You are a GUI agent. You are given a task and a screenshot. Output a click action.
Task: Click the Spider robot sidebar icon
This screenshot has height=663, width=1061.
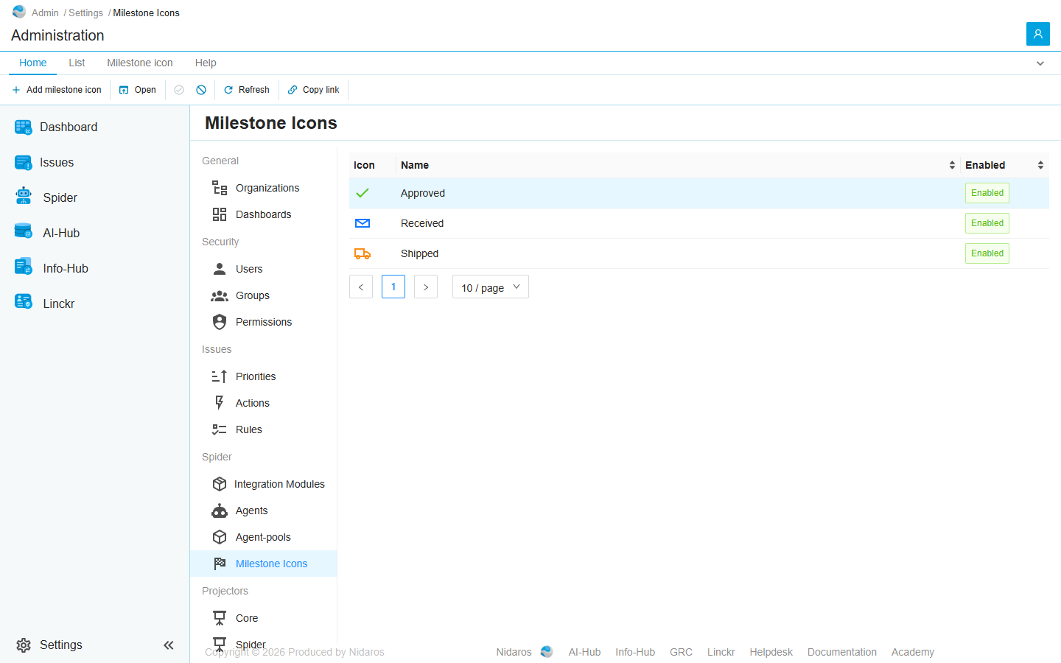pyautogui.click(x=24, y=196)
